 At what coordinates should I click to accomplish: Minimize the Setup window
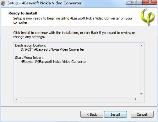130,2
